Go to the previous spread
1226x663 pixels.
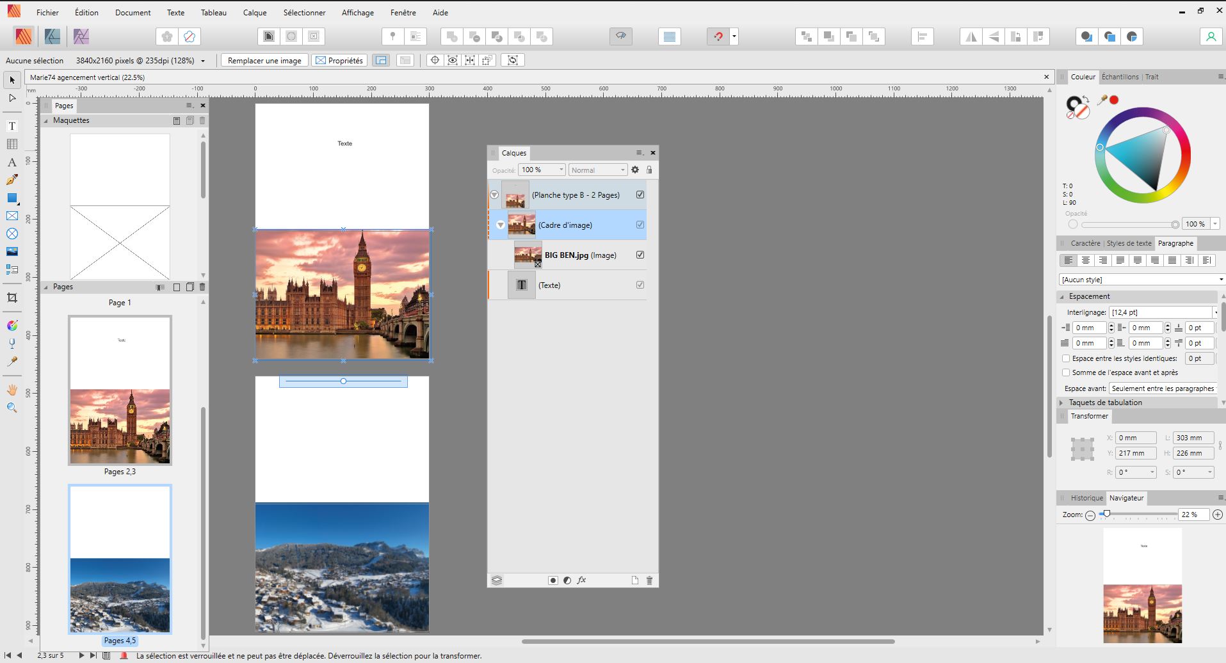click(x=19, y=655)
